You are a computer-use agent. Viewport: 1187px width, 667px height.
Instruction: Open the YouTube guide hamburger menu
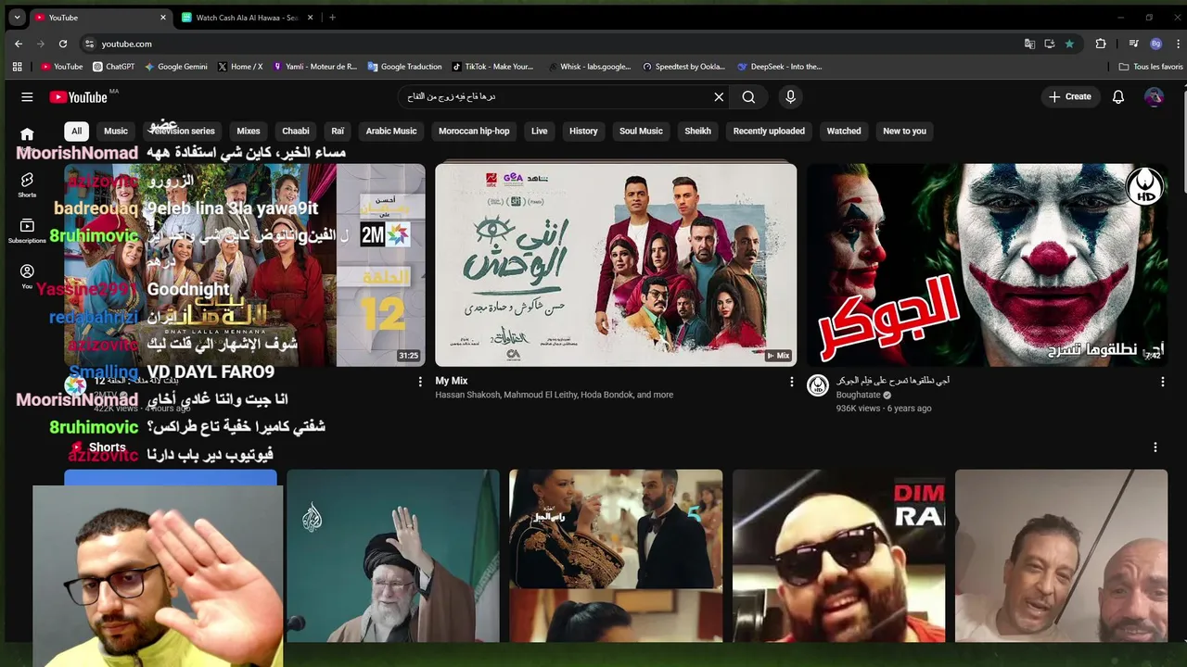tap(27, 96)
